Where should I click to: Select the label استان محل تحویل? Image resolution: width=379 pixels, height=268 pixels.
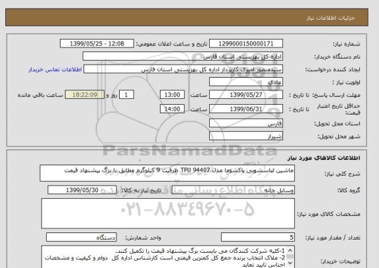click(337, 124)
